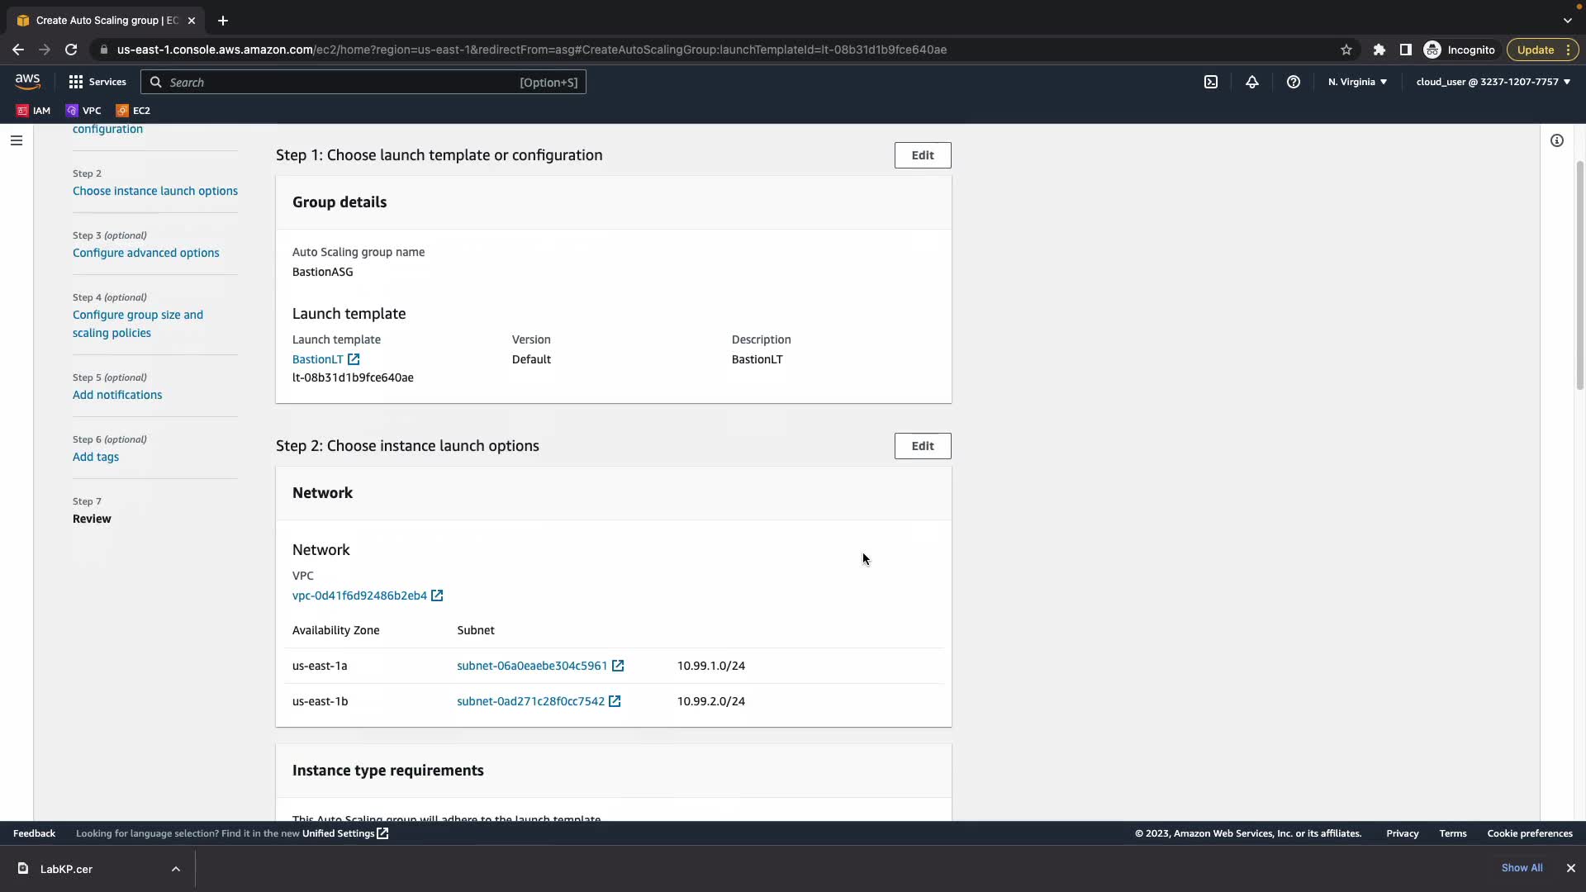Open BastionLT external link icon
This screenshot has width=1586, height=892.
354,359
